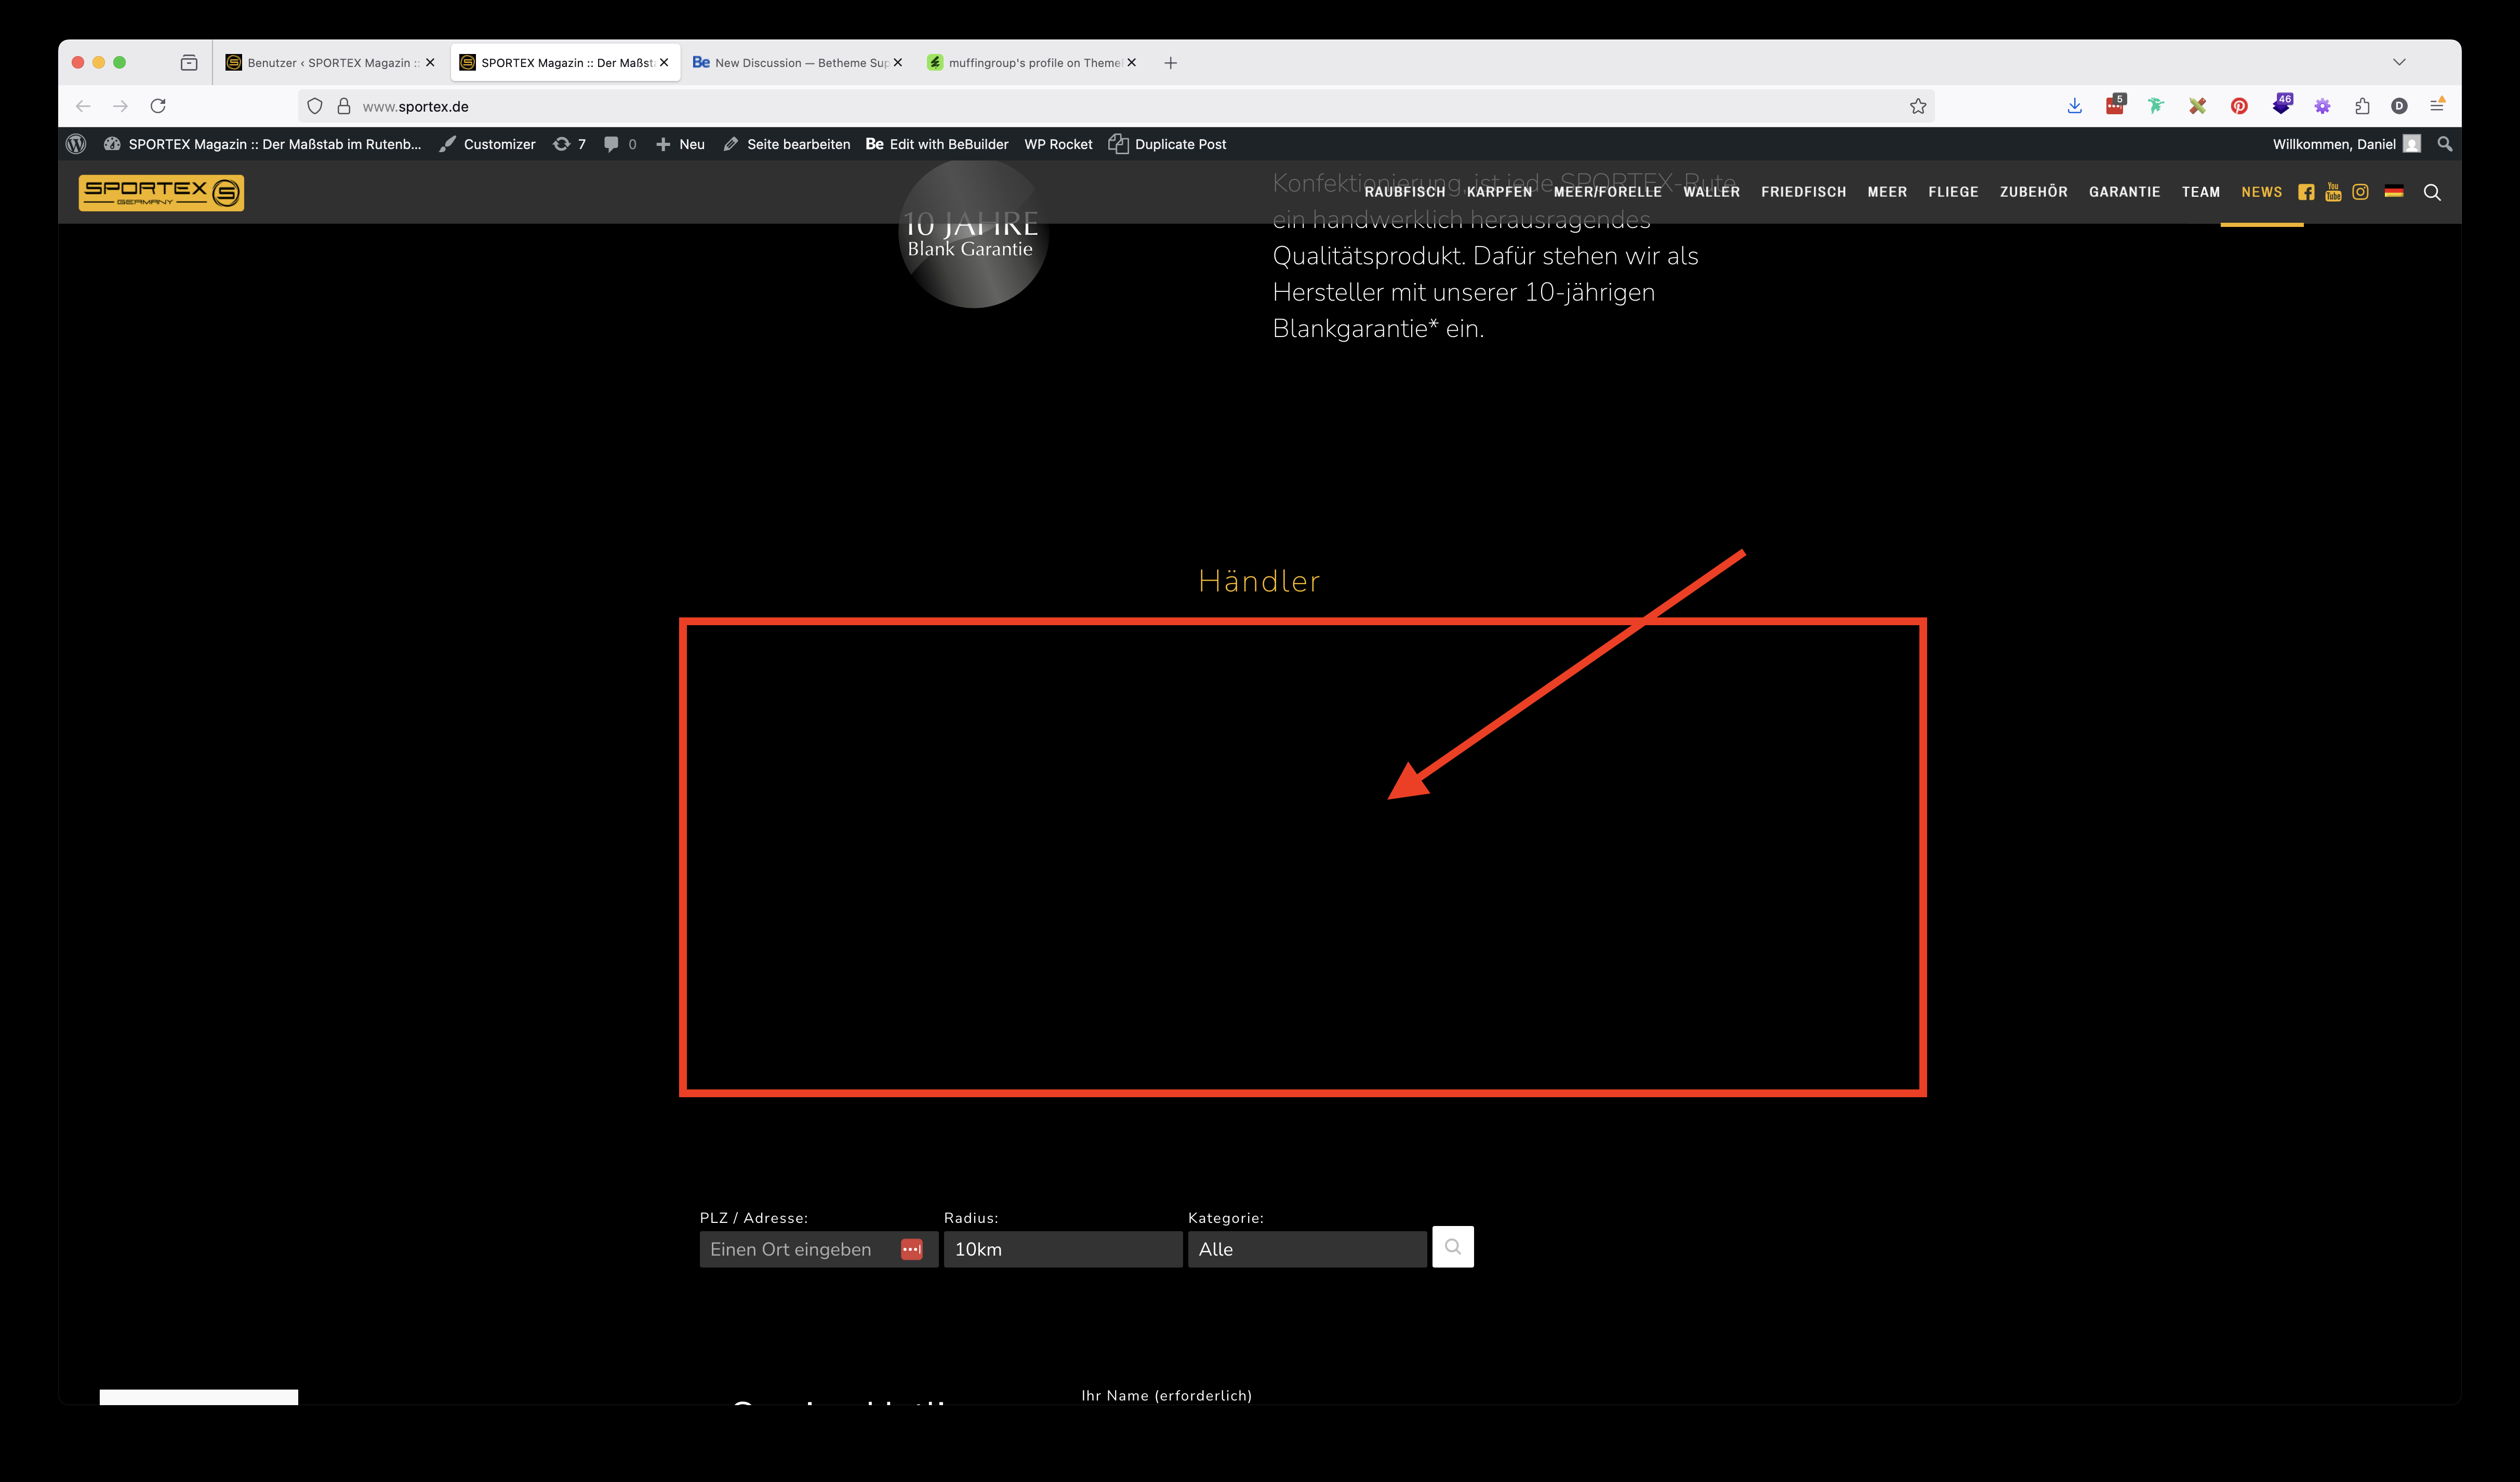Open the Instagram social link
2520x1482 pixels.
click(x=2360, y=192)
